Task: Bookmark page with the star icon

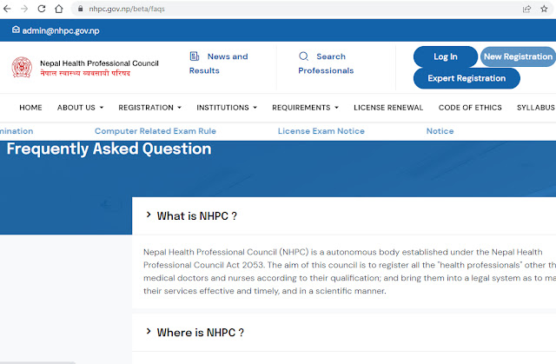Action: (x=544, y=9)
